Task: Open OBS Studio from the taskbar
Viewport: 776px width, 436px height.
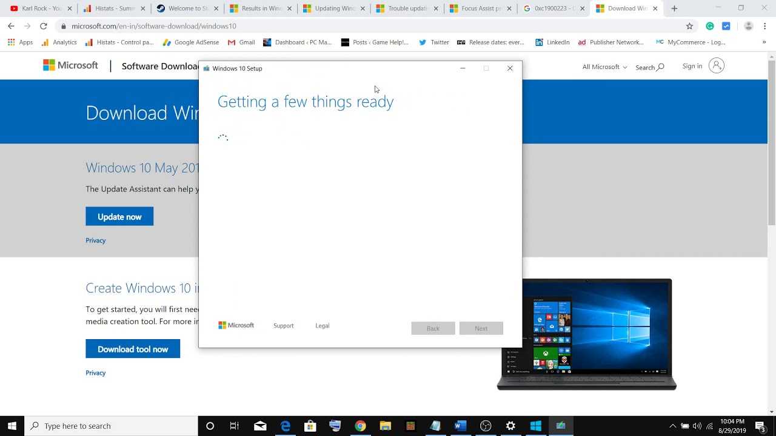Action: click(486, 426)
